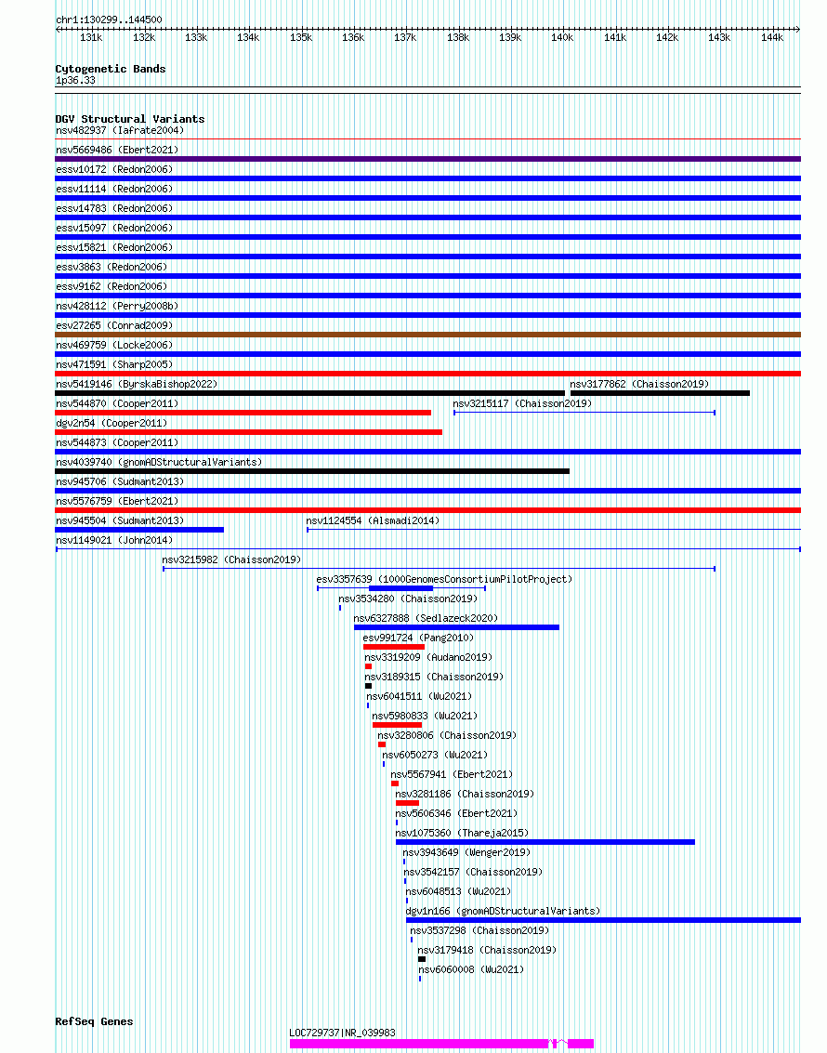Click nsv3319209 (Audano2019) label
This screenshot has height=1053, width=827.
428,657
